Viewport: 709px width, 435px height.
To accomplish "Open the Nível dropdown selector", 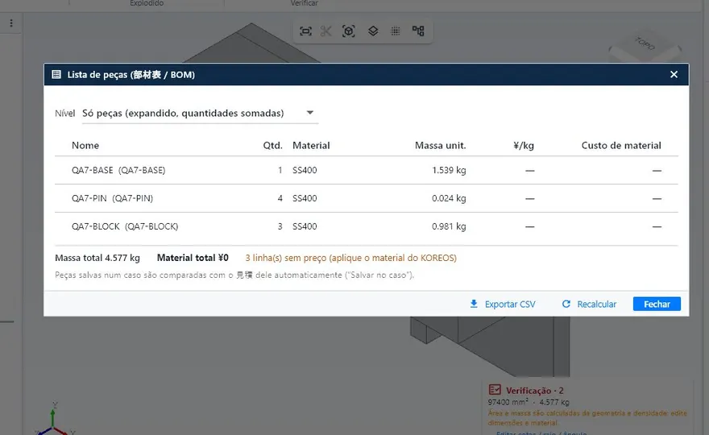I will pos(200,113).
